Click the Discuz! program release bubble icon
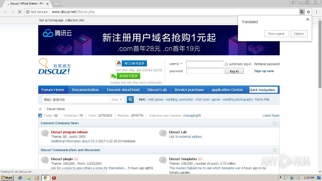 tap(45, 133)
